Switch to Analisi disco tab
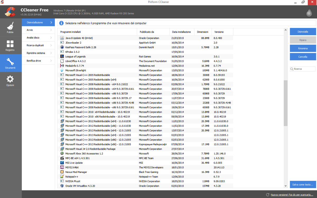Viewport: 317px width, 198px height. coord(38,38)
